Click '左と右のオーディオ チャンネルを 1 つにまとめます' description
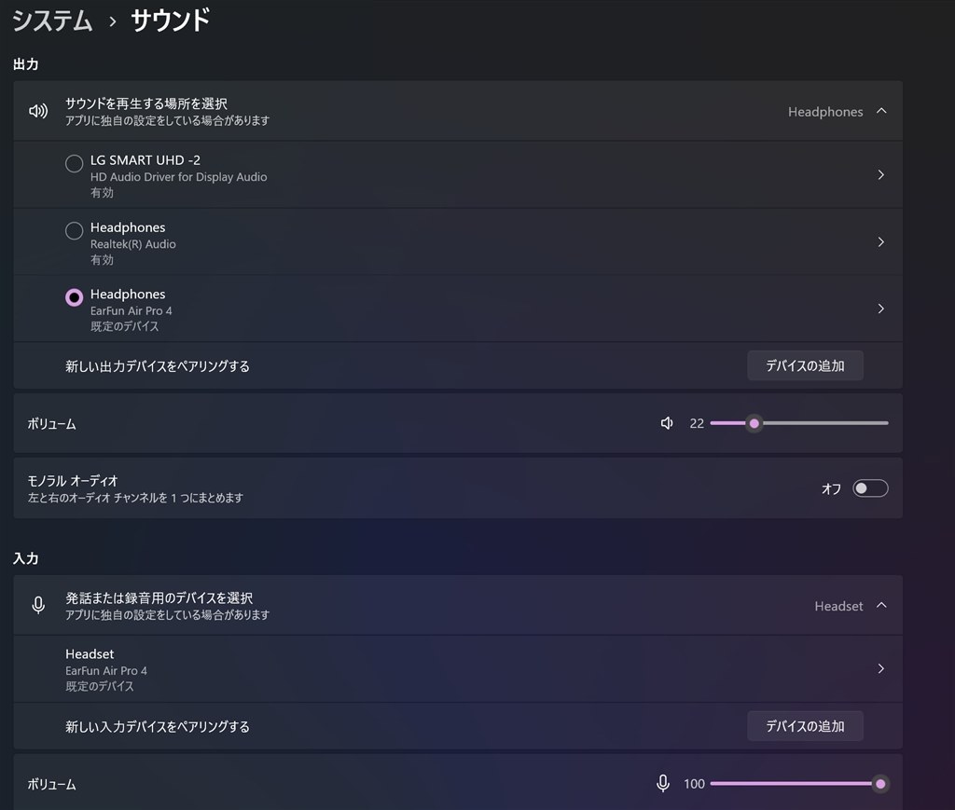The image size is (955, 810). coord(135,498)
